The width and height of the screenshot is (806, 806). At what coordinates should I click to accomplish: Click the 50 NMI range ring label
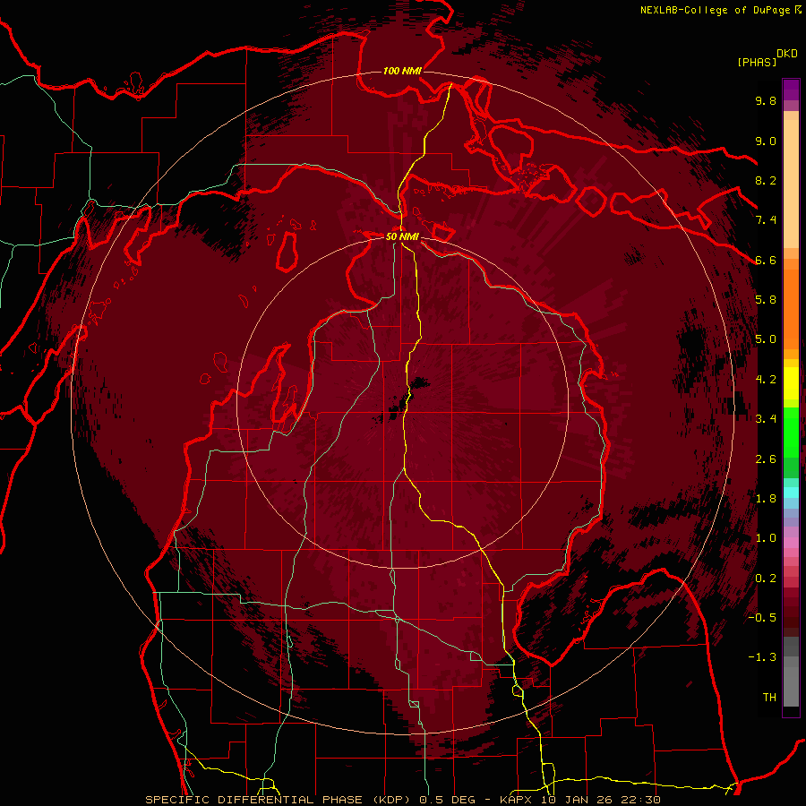[402, 236]
